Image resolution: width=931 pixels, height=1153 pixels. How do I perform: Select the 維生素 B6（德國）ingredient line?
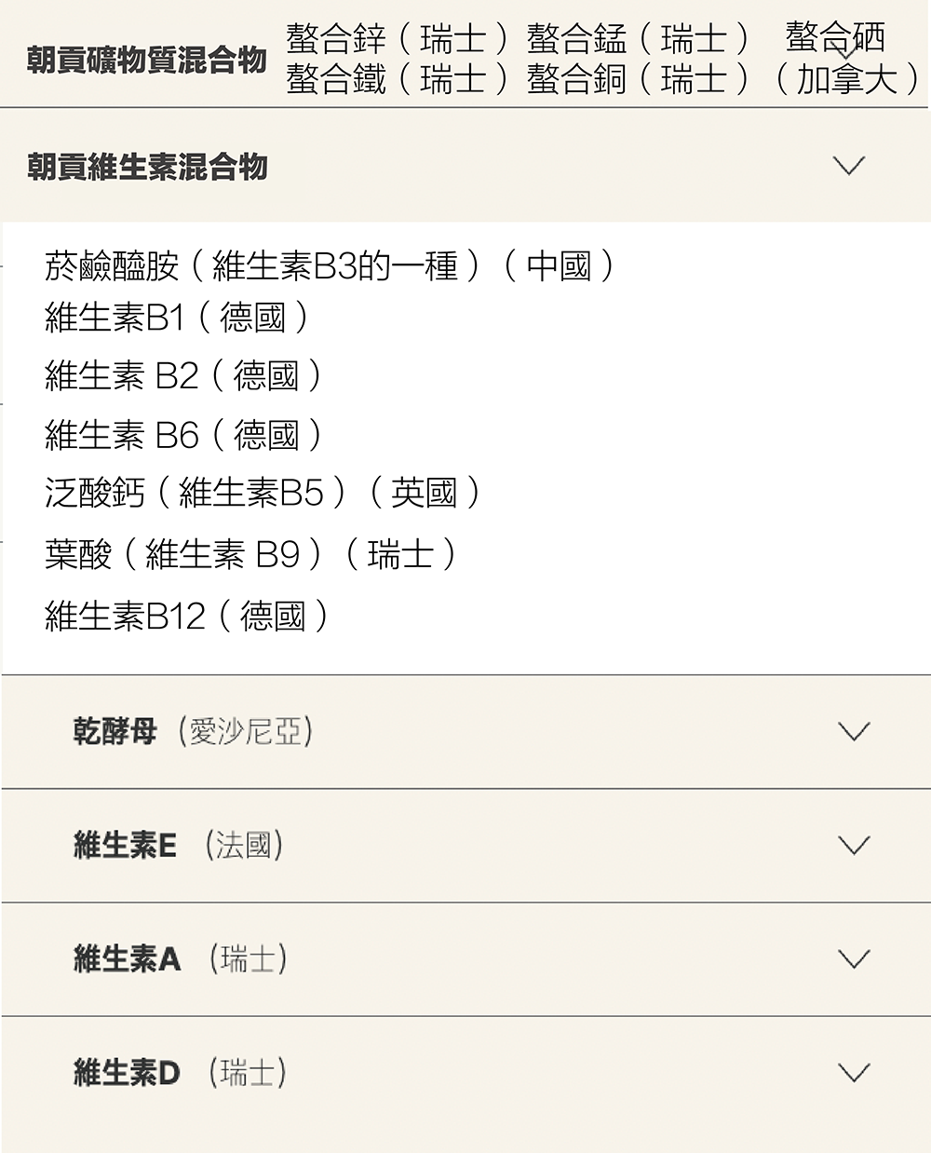[183, 435]
